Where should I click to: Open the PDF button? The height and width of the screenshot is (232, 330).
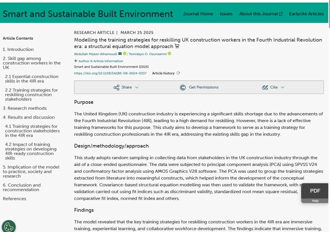(x=315, y=191)
